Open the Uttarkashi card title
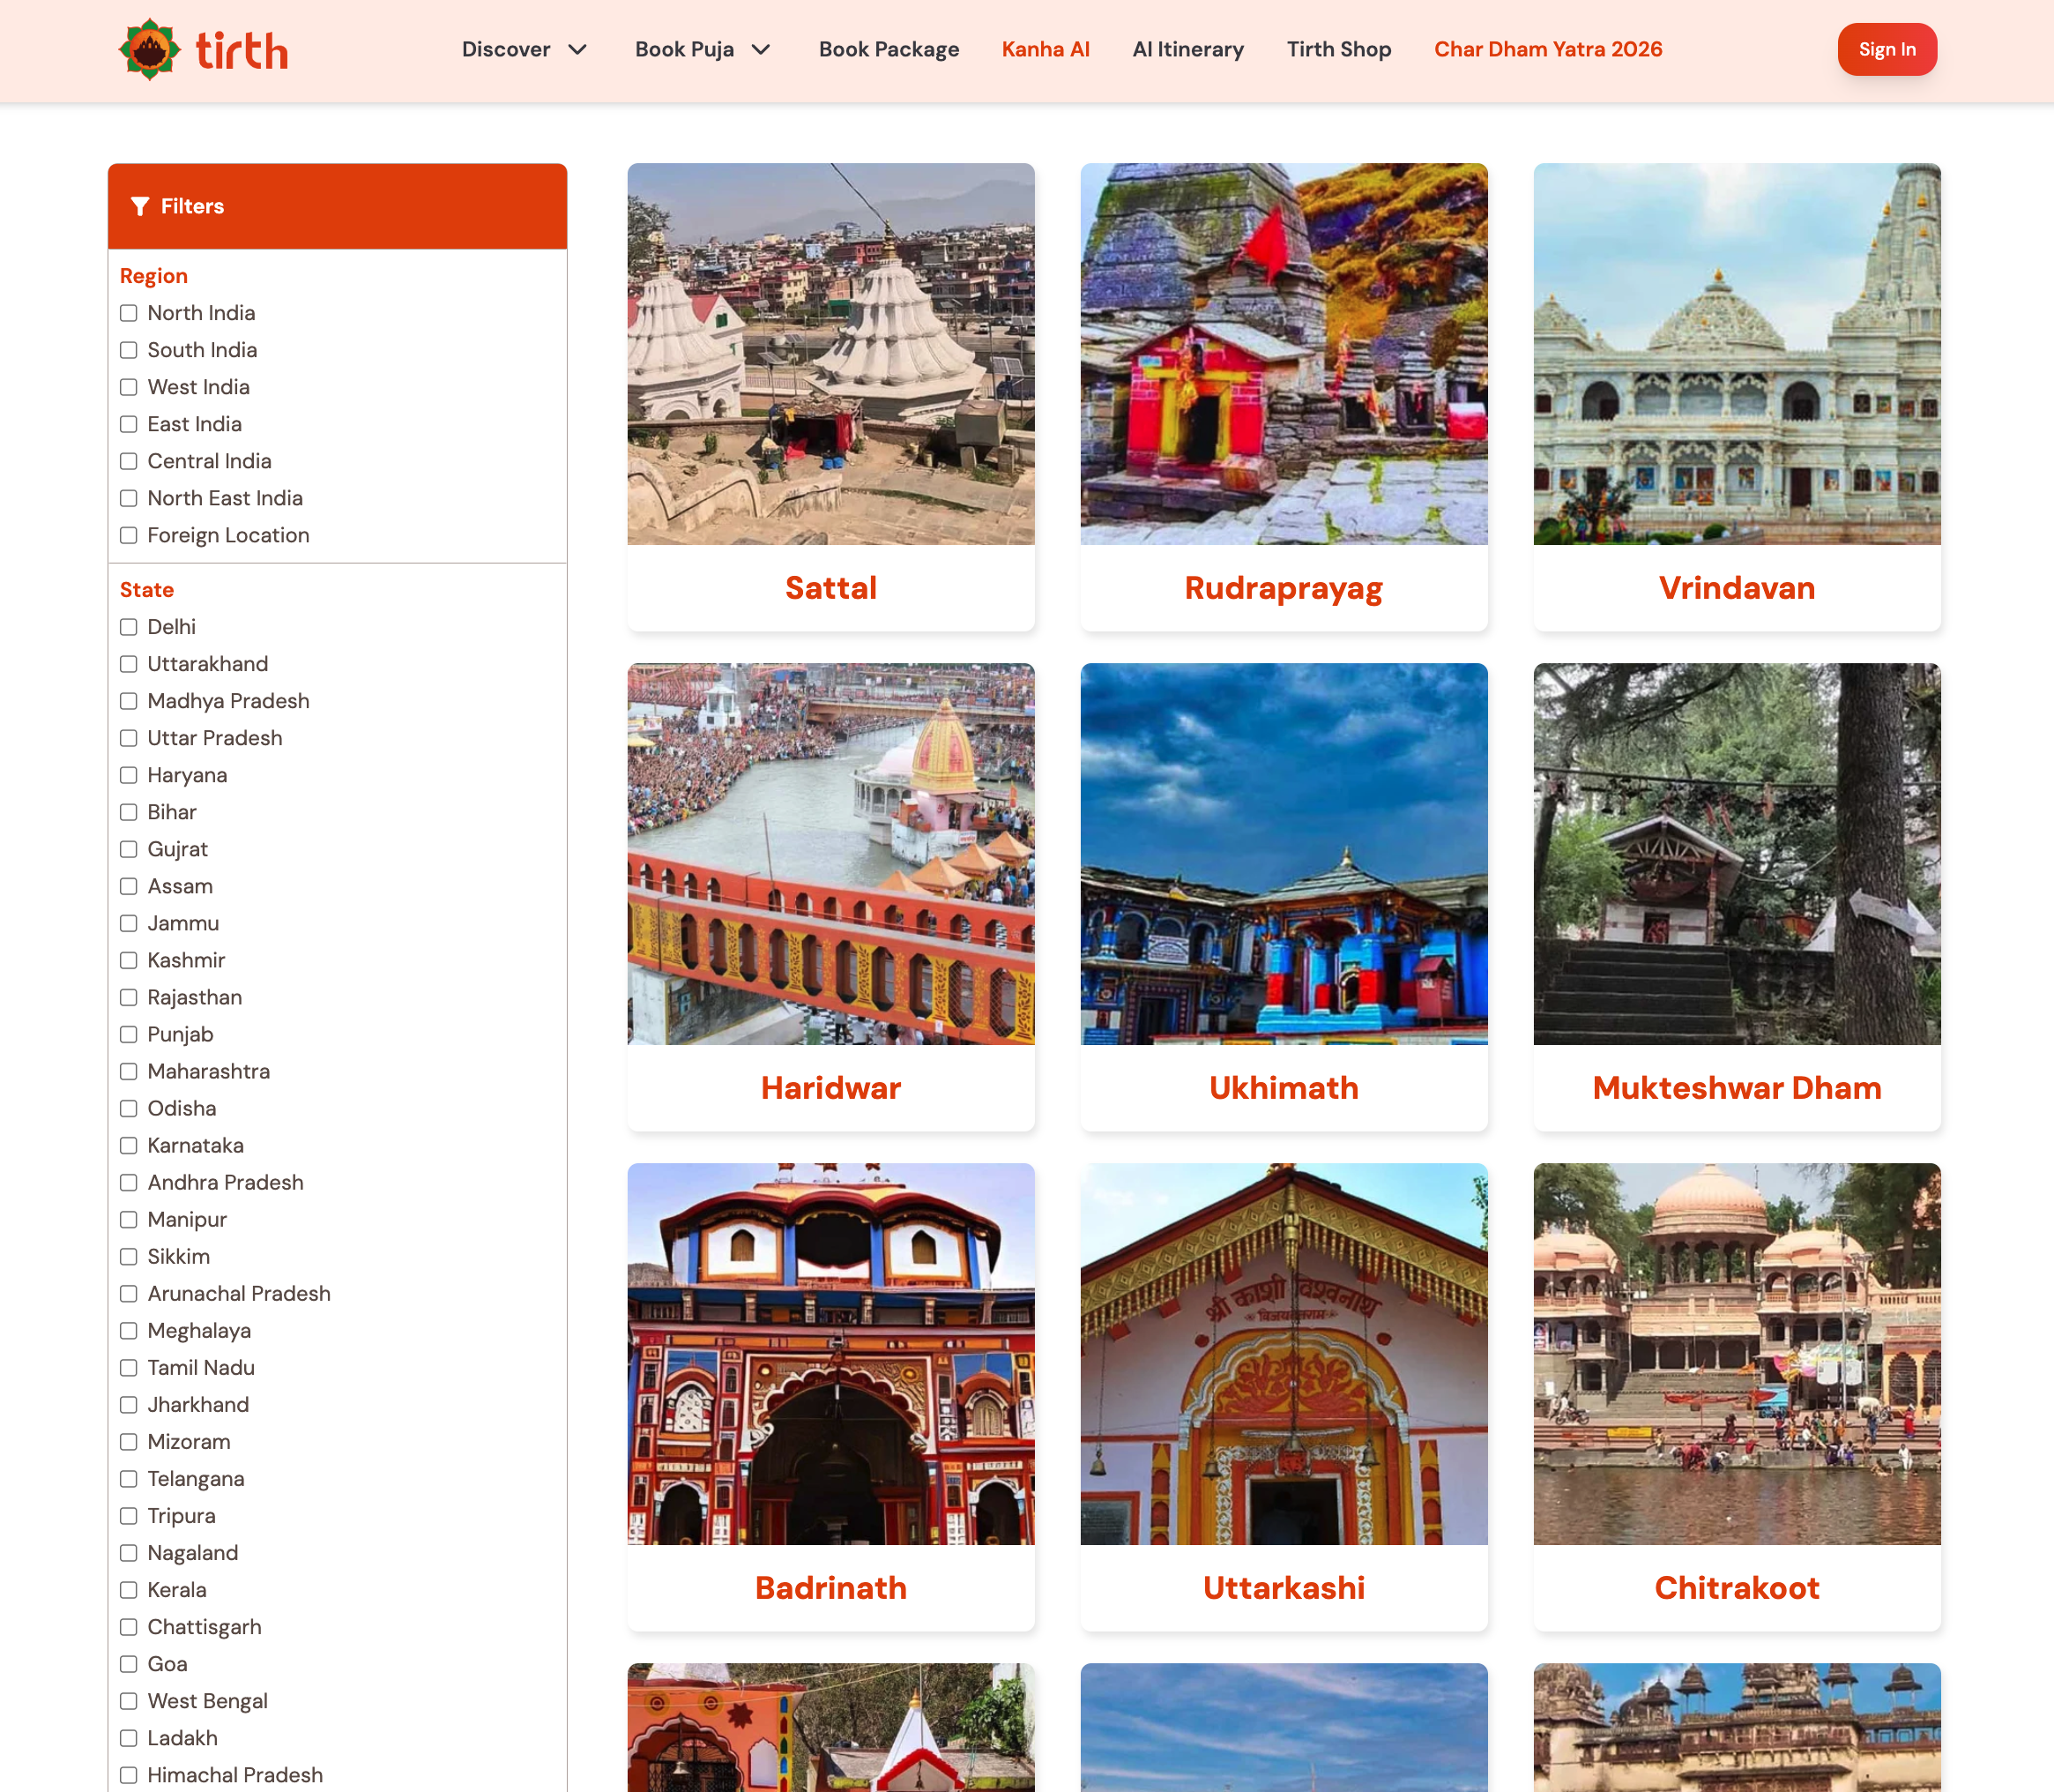 click(1284, 1588)
